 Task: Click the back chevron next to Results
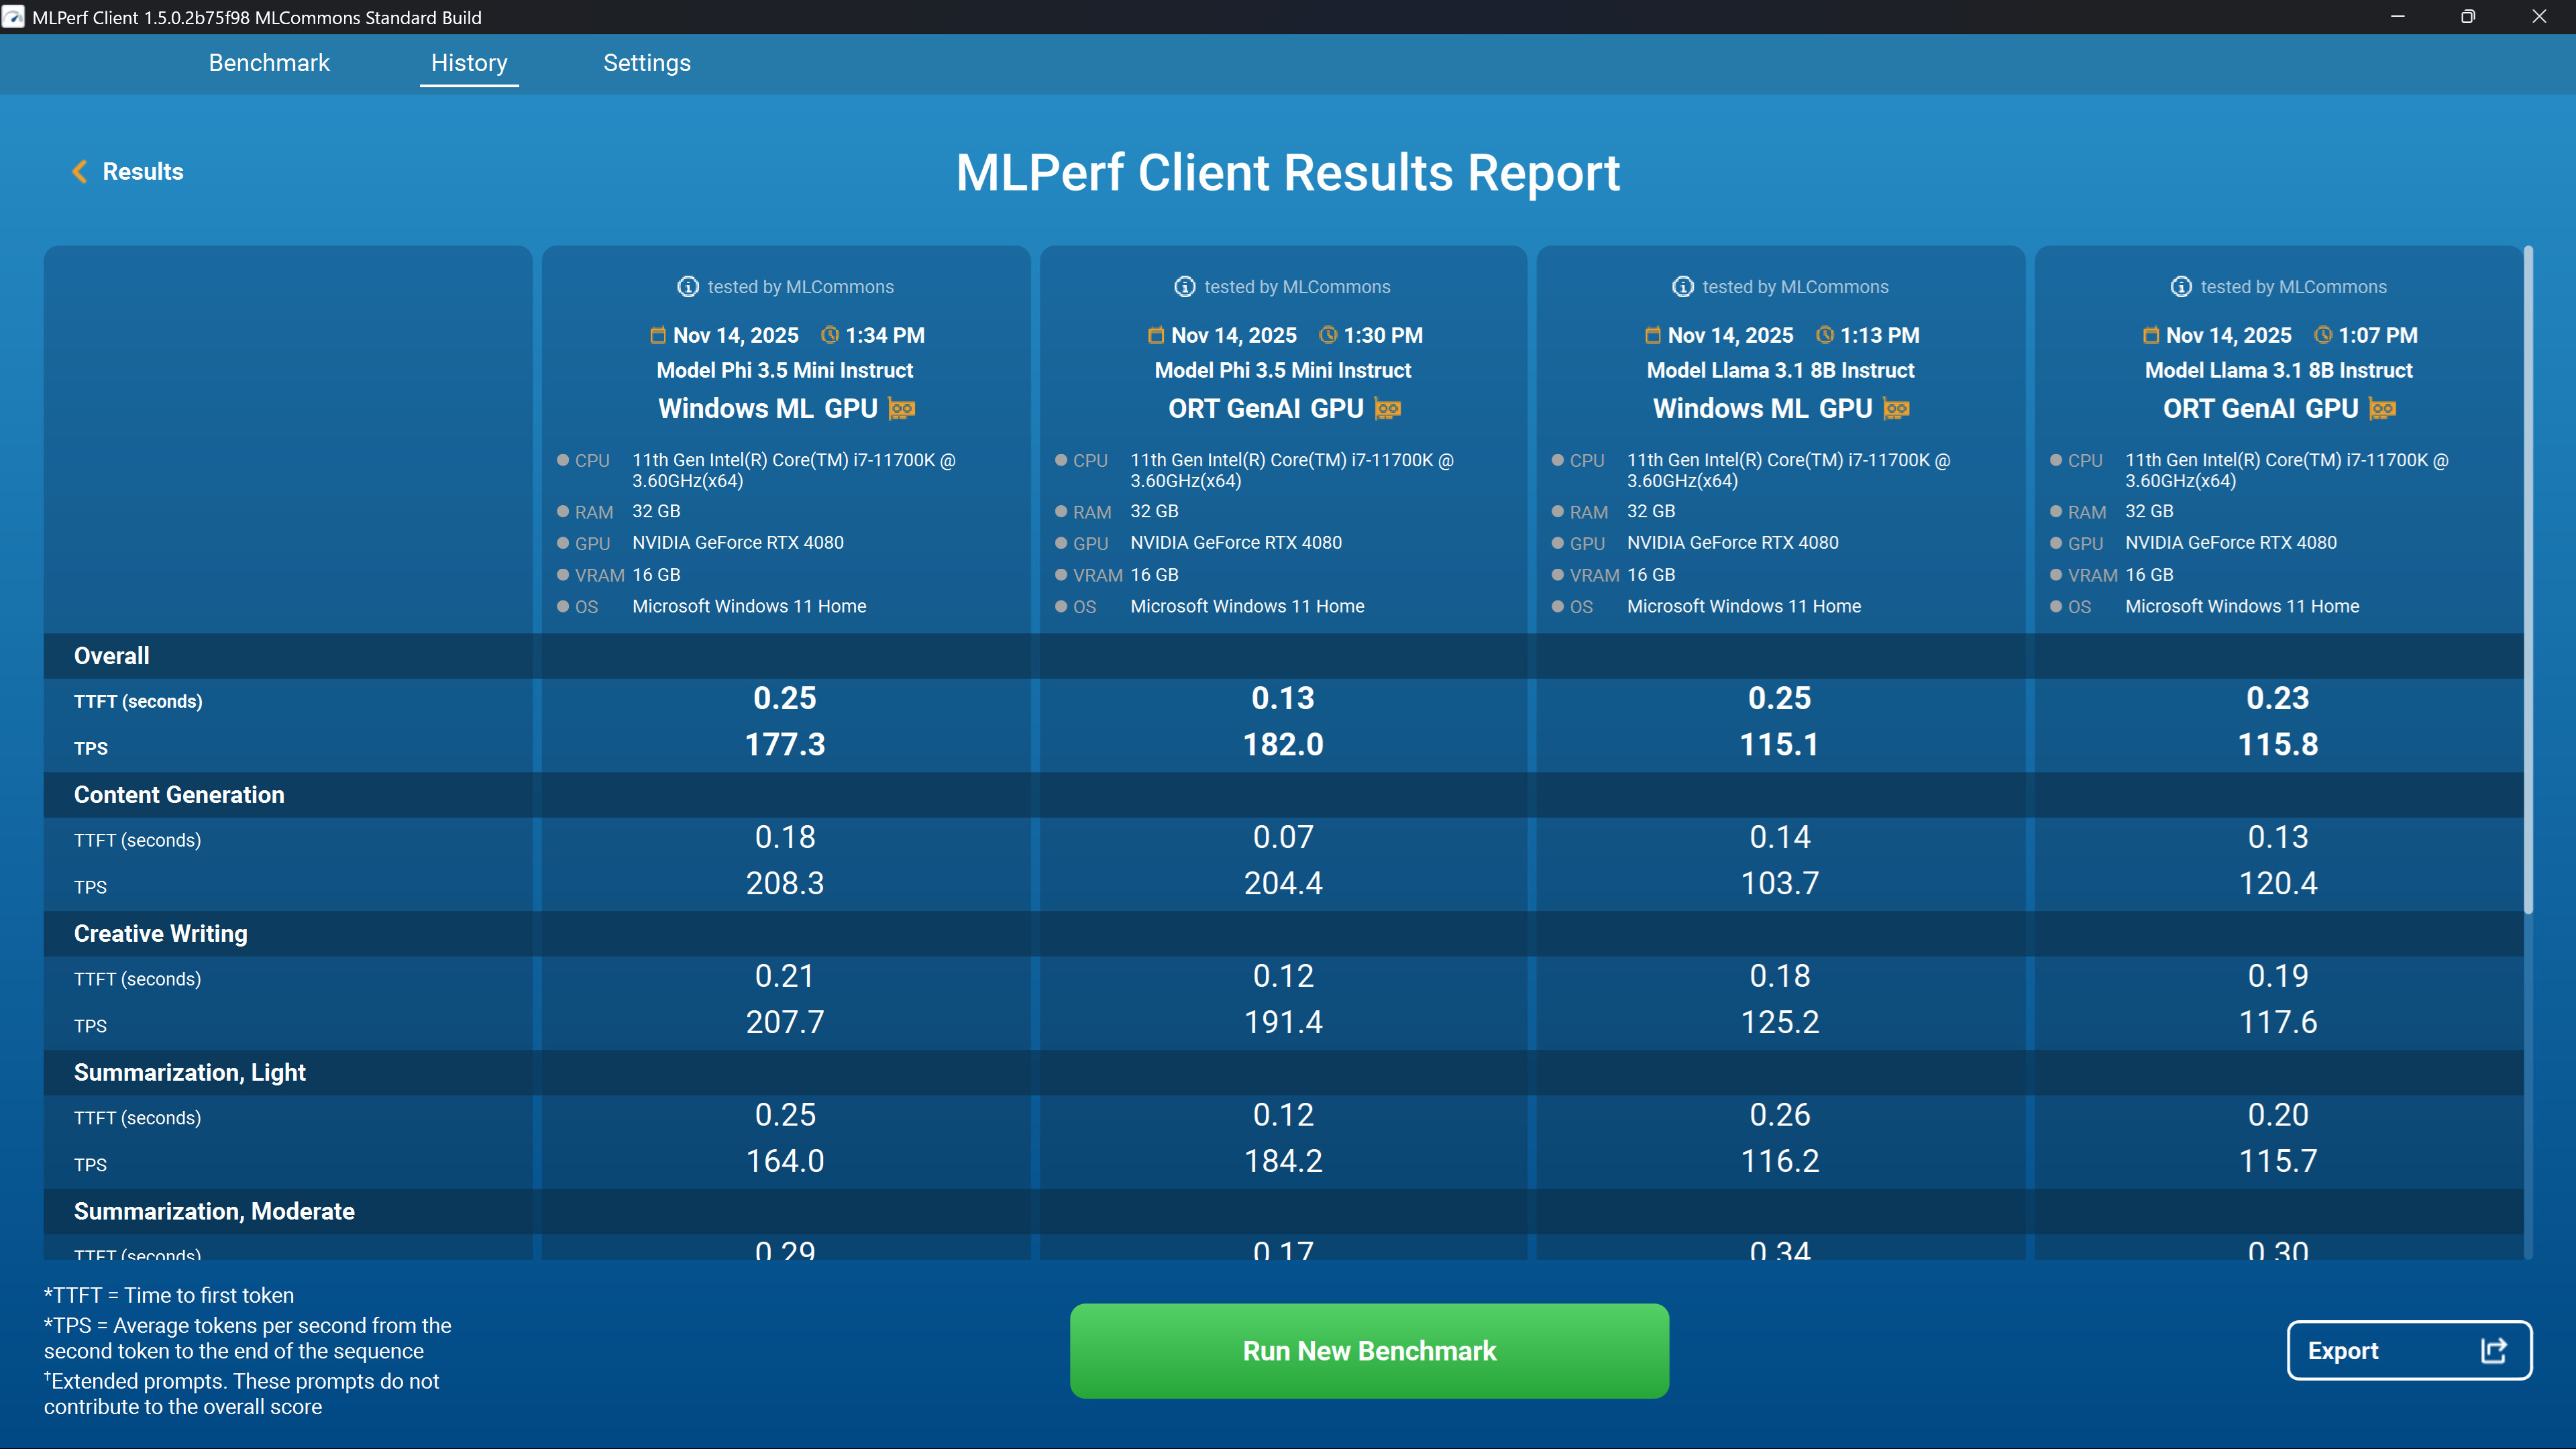coord(80,172)
